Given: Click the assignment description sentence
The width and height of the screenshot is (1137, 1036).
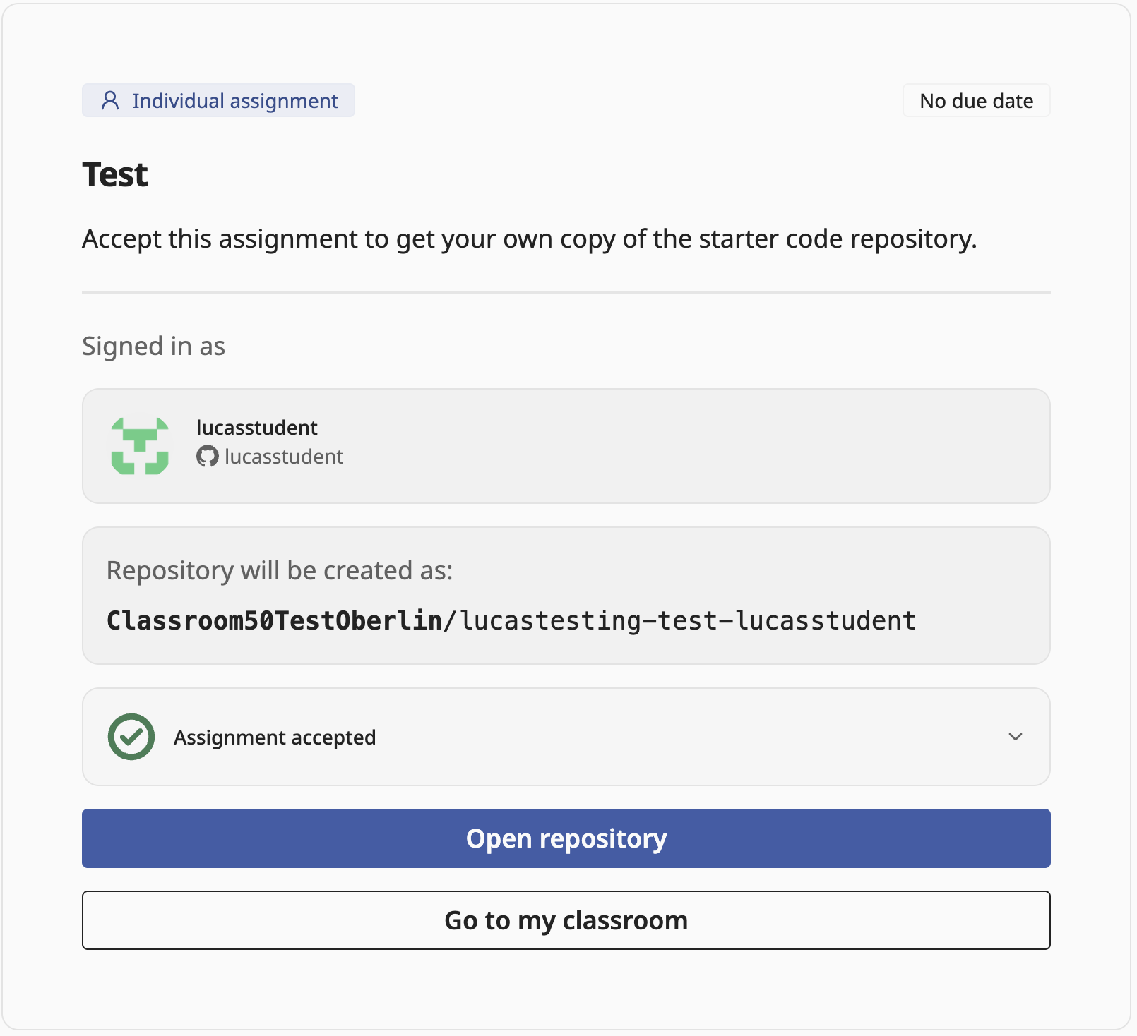Looking at the screenshot, I should click(x=530, y=239).
